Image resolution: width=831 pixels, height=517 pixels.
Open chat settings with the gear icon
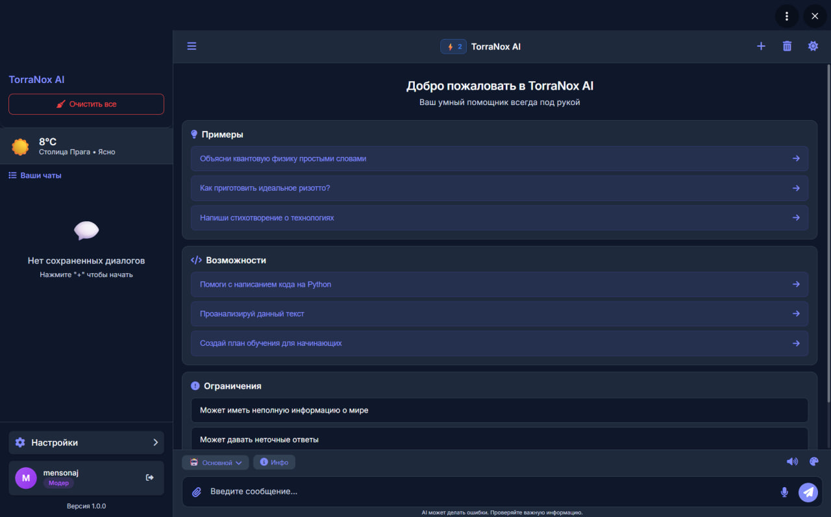pyautogui.click(x=813, y=46)
